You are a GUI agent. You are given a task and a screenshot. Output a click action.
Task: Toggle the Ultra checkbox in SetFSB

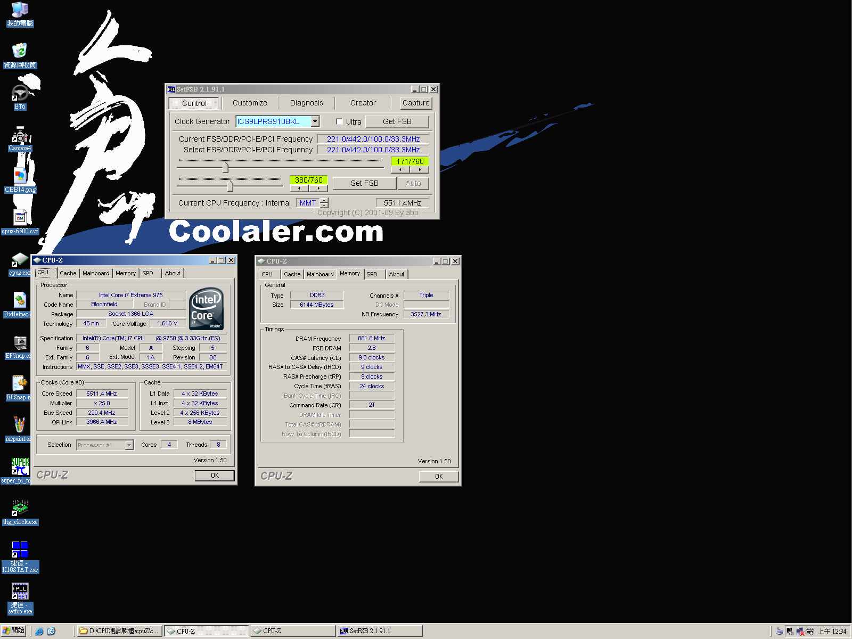(339, 122)
